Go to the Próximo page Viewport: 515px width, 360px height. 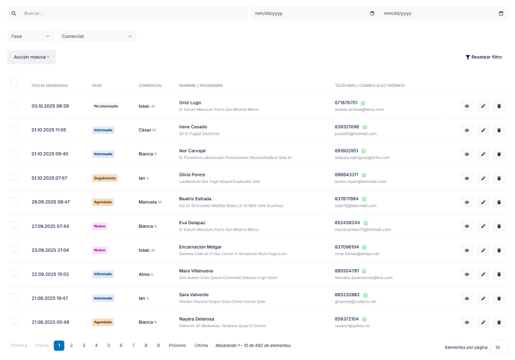(x=177, y=345)
